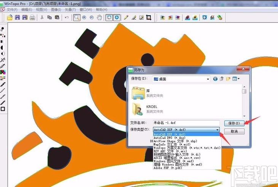This screenshot has width=278, height=187.
Task: Select the hand pan tool
Action: coord(99,17)
